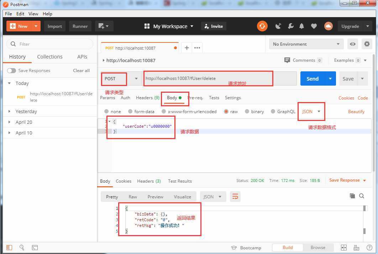Open the Tests request tab

(x=214, y=98)
